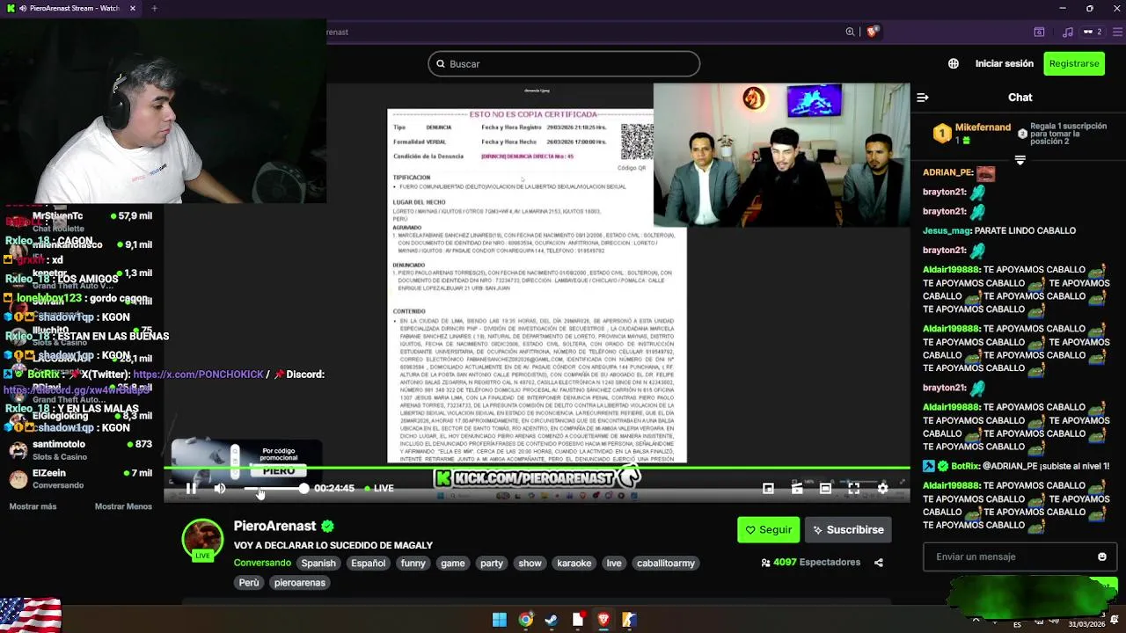Image resolution: width=1126 pixels, height=633 pixels.
Task: Open the player settings gear
Action: pos(882,488)
